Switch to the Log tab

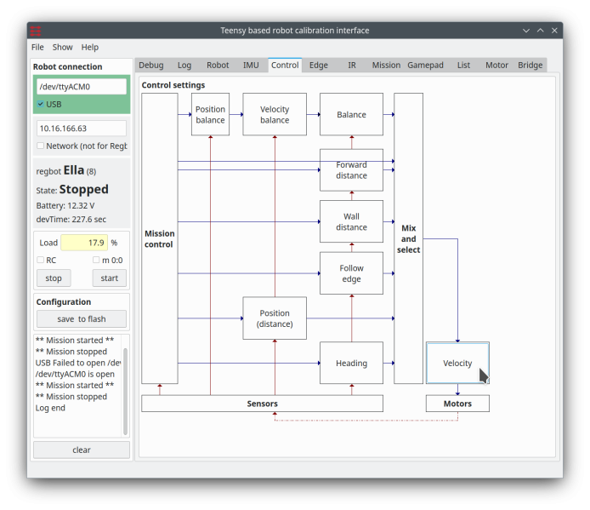tap(184, 66)
